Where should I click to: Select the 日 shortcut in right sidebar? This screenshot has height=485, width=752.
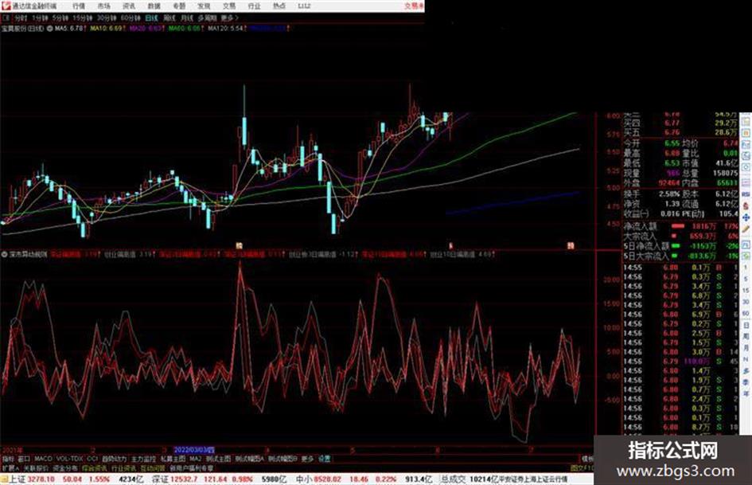[x=746, y=325]
